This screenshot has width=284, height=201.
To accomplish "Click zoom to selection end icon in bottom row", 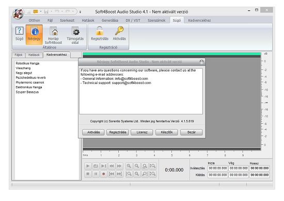I will [145, 174].
